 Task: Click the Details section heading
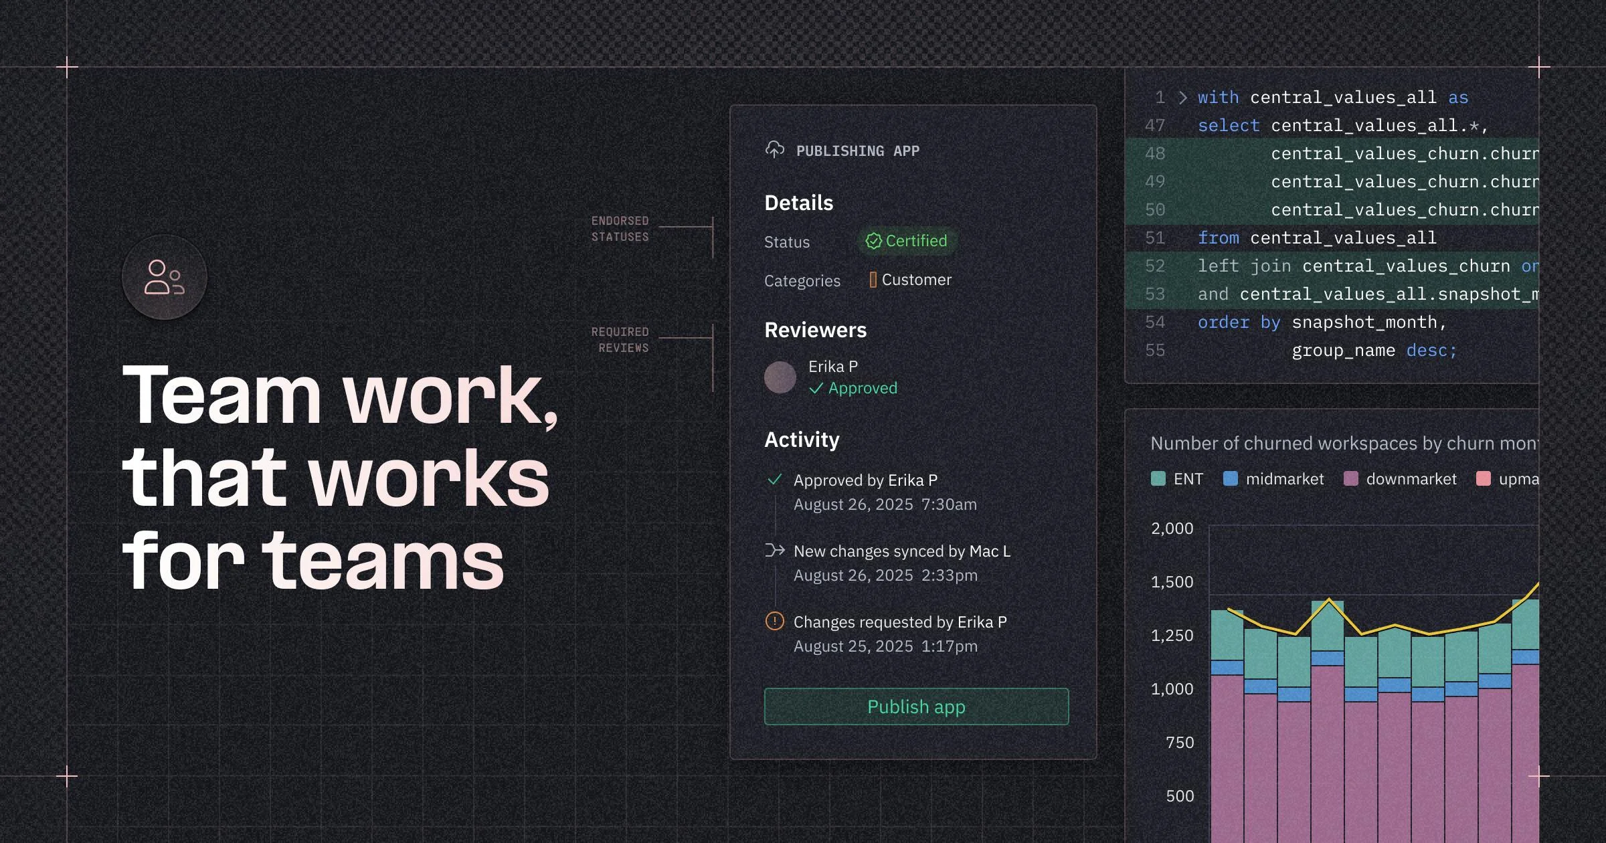(x=799, y=203)
